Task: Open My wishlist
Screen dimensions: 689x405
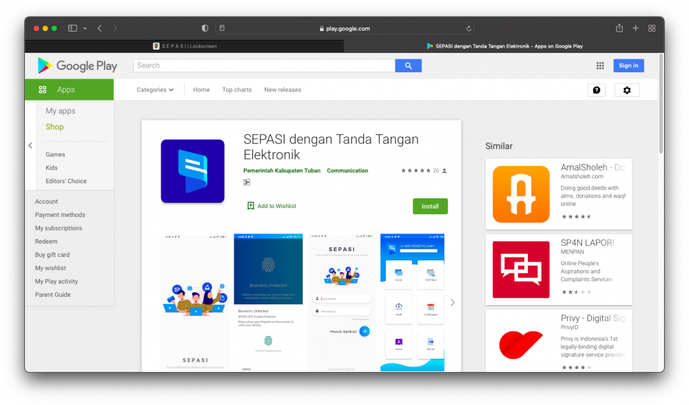Action: tap(50, 267)
